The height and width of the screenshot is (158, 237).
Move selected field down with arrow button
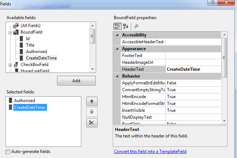pyautogui.click(x=92, y=112)
